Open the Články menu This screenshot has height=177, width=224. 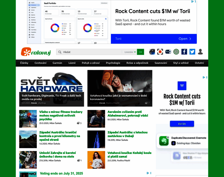pyautogui.click(x=24, y=63)
